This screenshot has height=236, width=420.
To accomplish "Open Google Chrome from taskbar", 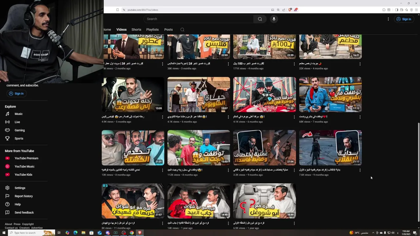I will [x=132, y=233].
